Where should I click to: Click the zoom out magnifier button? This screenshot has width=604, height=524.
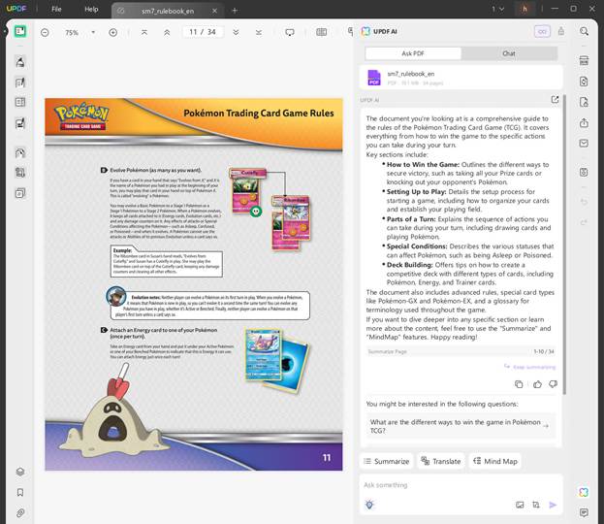46,32
